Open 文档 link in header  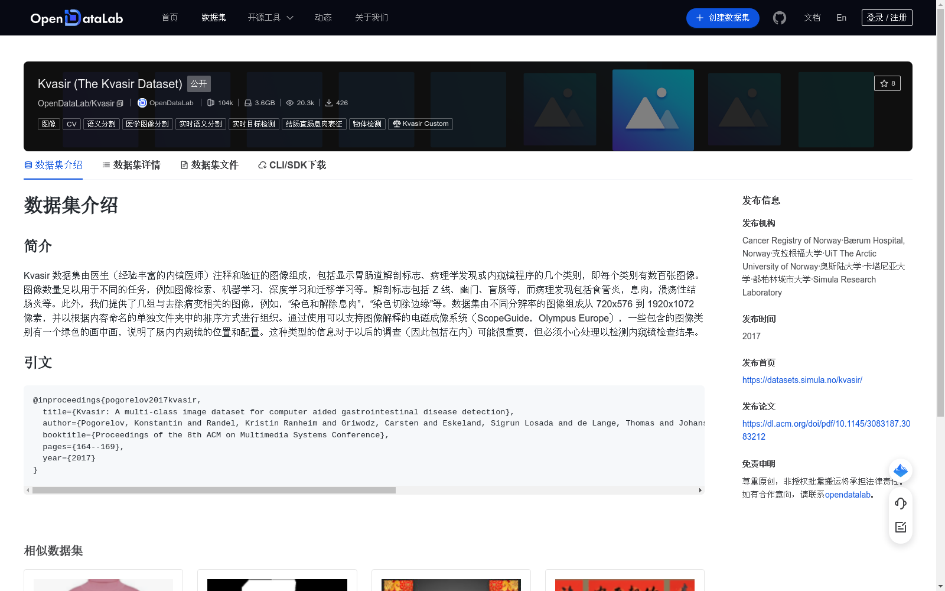[x=812, y=18]
